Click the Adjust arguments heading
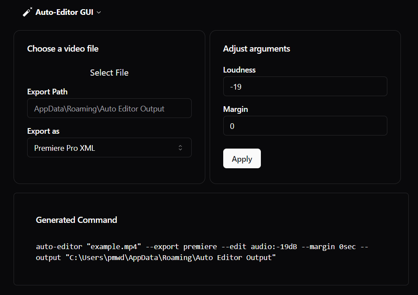418x295 pixels. (x=256, y=49)
